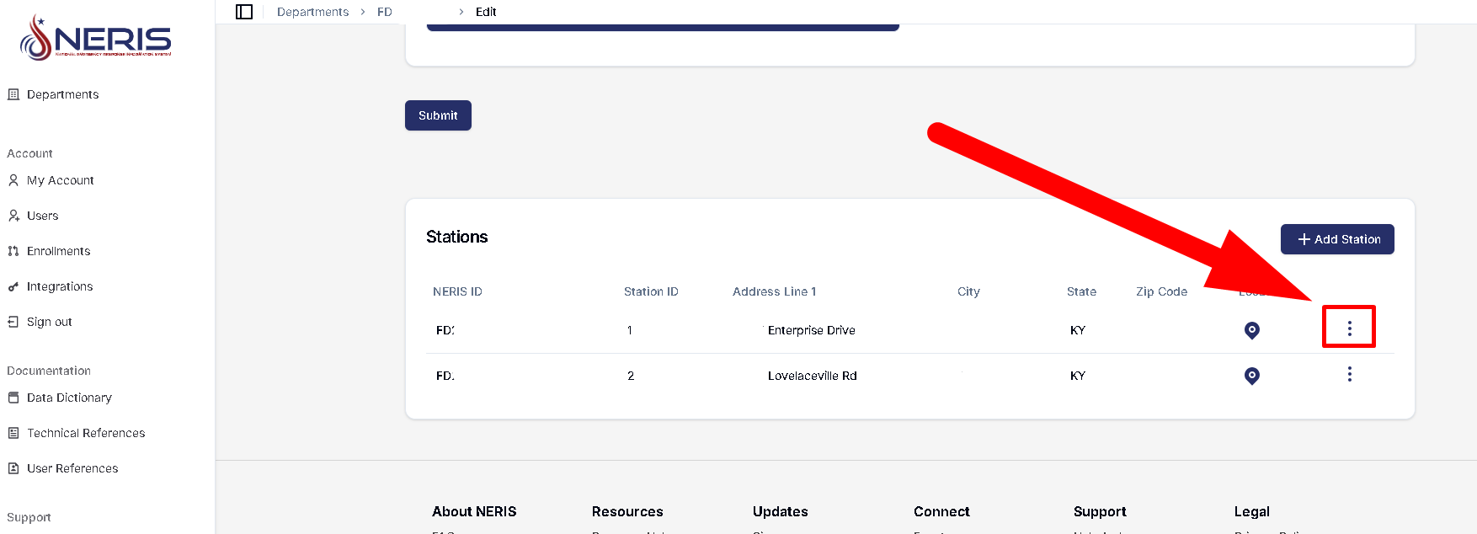Toggle the sidebar panel icon
The image size is (1477, 534).
(x=244, y=12)
